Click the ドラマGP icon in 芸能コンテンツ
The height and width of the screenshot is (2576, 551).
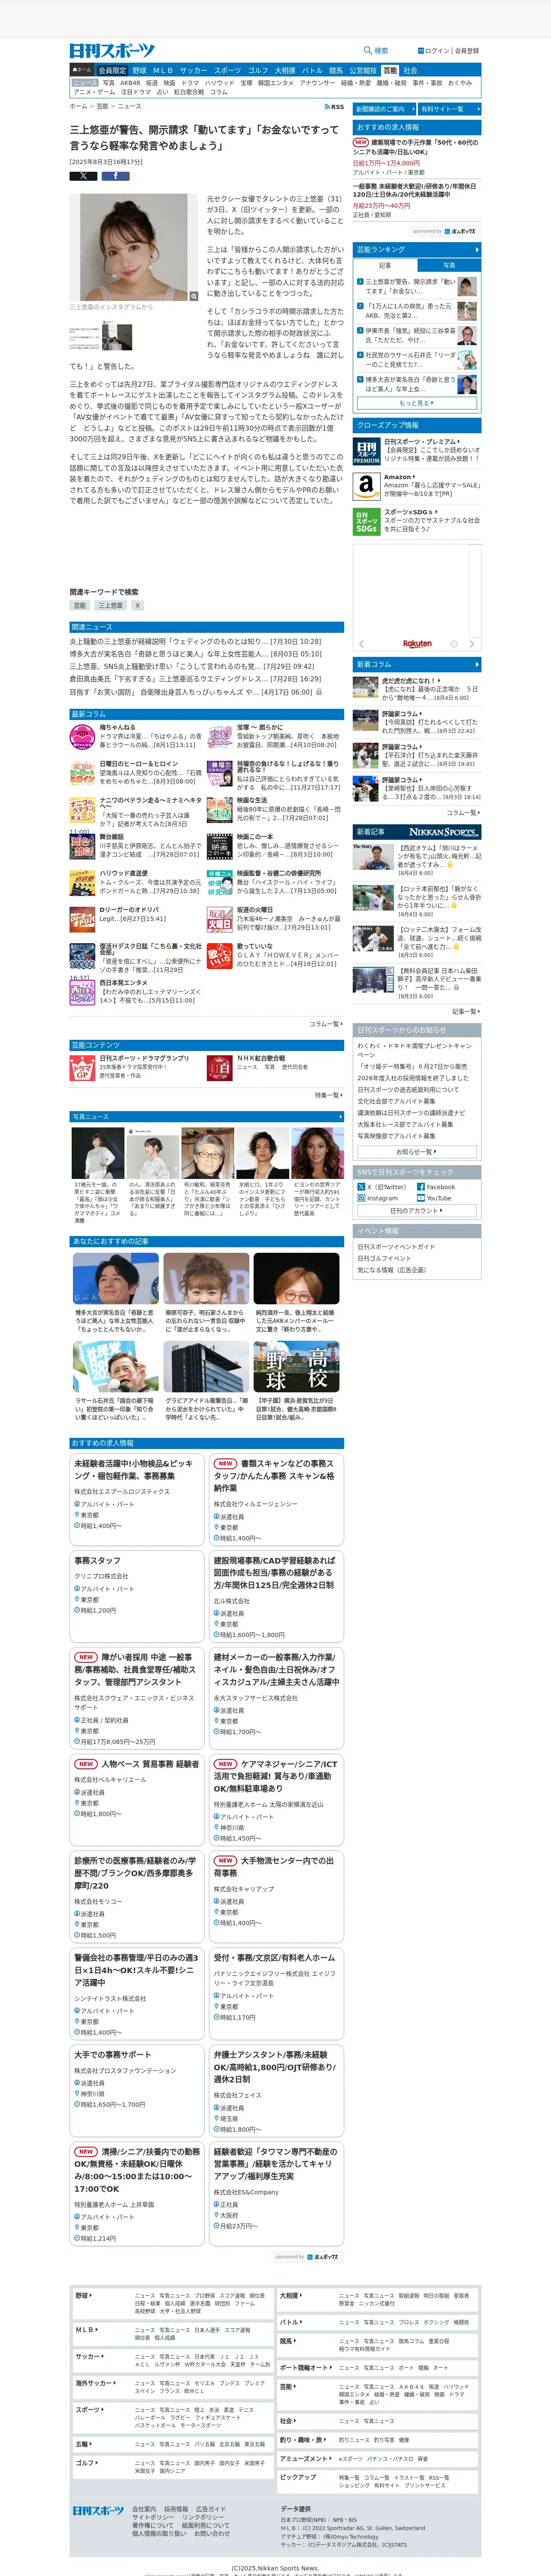[82, 1068]
